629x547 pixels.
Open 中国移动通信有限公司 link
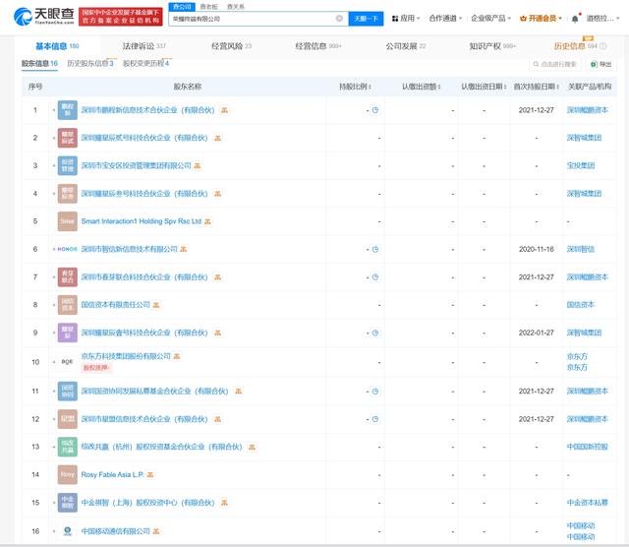[x=116, y=531]
